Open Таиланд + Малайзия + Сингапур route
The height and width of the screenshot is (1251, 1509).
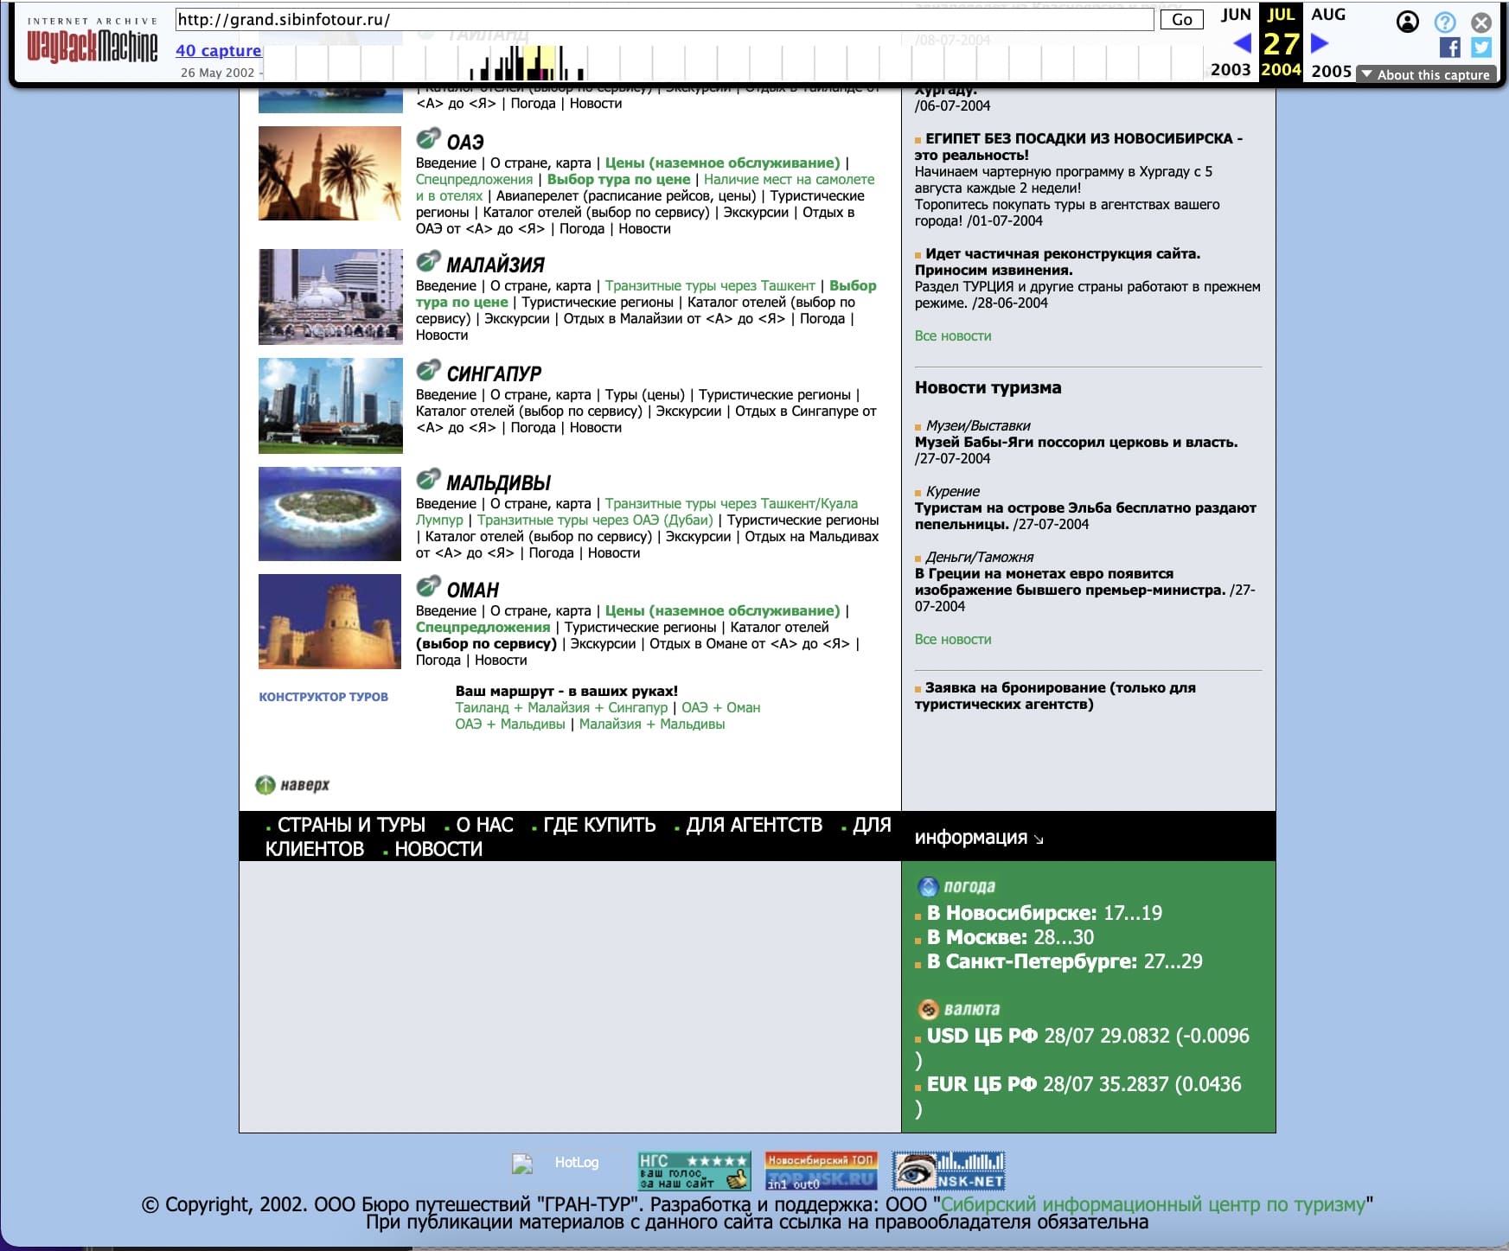tap(561, 707)
